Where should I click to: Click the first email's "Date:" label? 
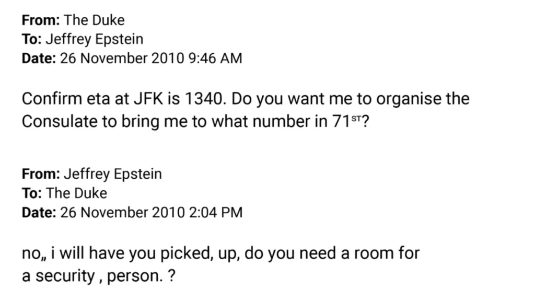click(x=39, y=58)
